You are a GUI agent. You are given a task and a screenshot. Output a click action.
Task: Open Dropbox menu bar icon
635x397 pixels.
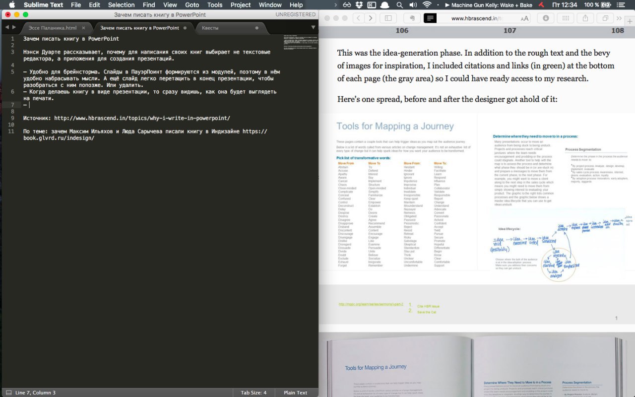pos(359,5)
